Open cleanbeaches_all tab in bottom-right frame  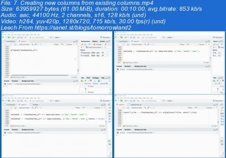pyautogui.click(x=136, y=105)
